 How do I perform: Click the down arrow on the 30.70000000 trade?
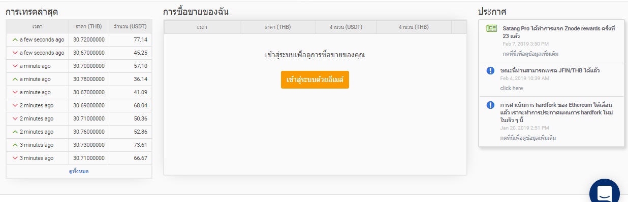click(15, 66)
